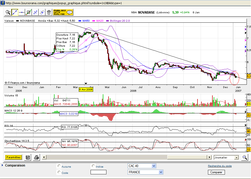The height and width of the screenshot is (179, 251).
Task: Choose the horizontal line tool
Action: point(22,12)
